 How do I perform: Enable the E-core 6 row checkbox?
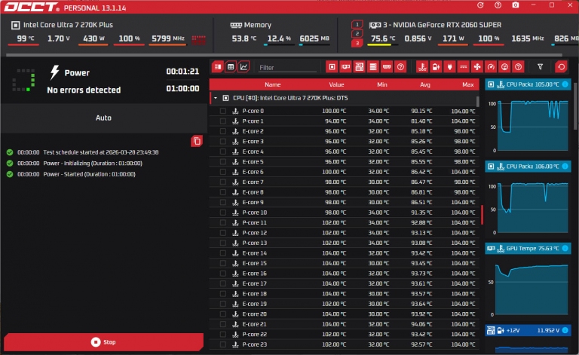[x=222, y=172]
